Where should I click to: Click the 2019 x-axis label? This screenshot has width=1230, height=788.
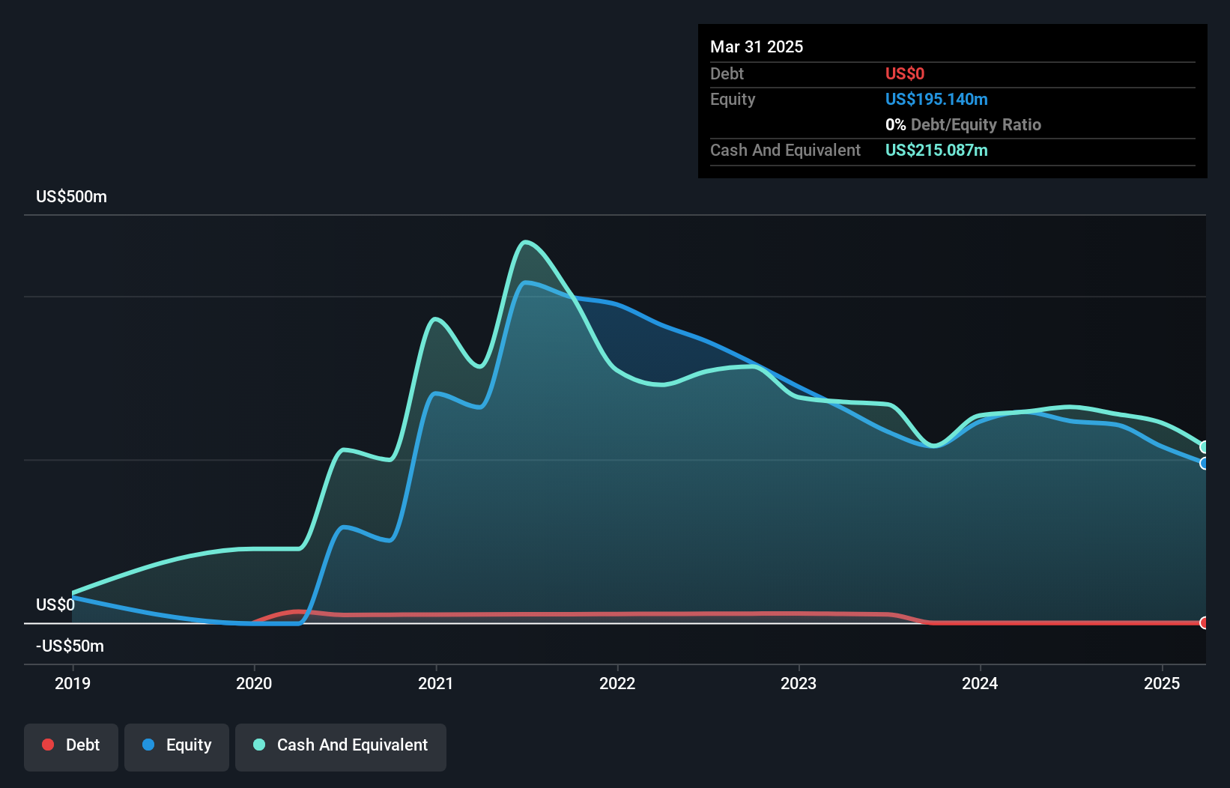(x=73, y=683)
